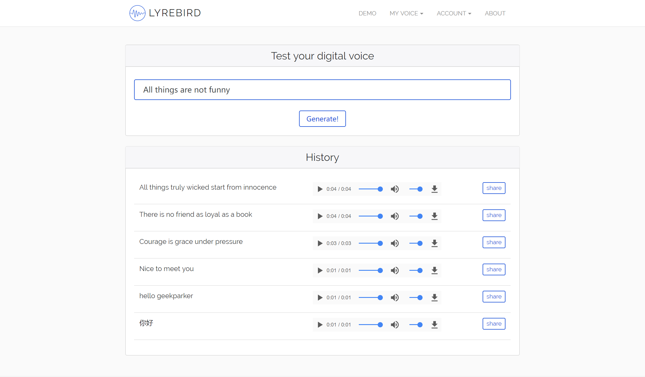Share the 'hello geekparker' clip

[x=494, y=296]
